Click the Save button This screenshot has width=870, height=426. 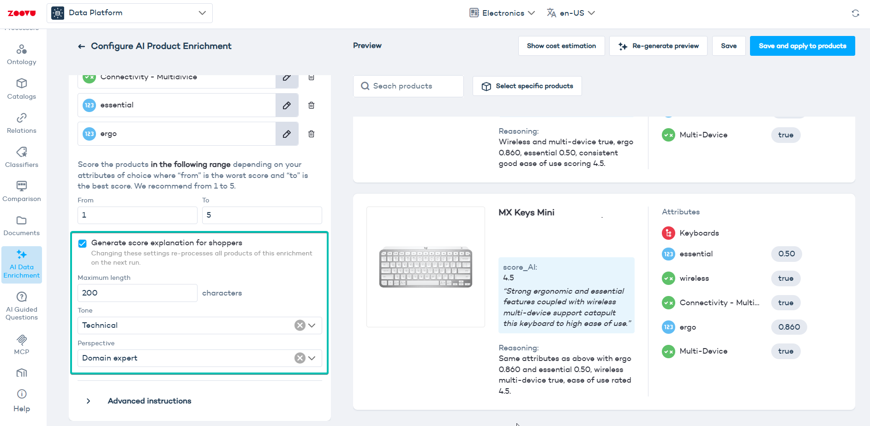point(729,46)
